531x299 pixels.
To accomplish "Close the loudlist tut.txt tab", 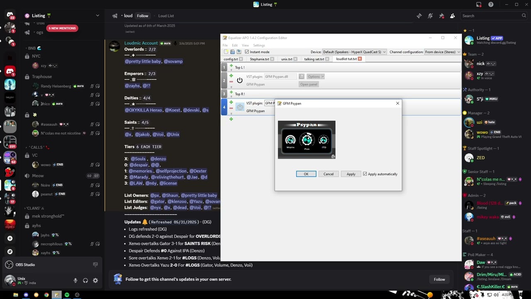I will click(360, 59).
